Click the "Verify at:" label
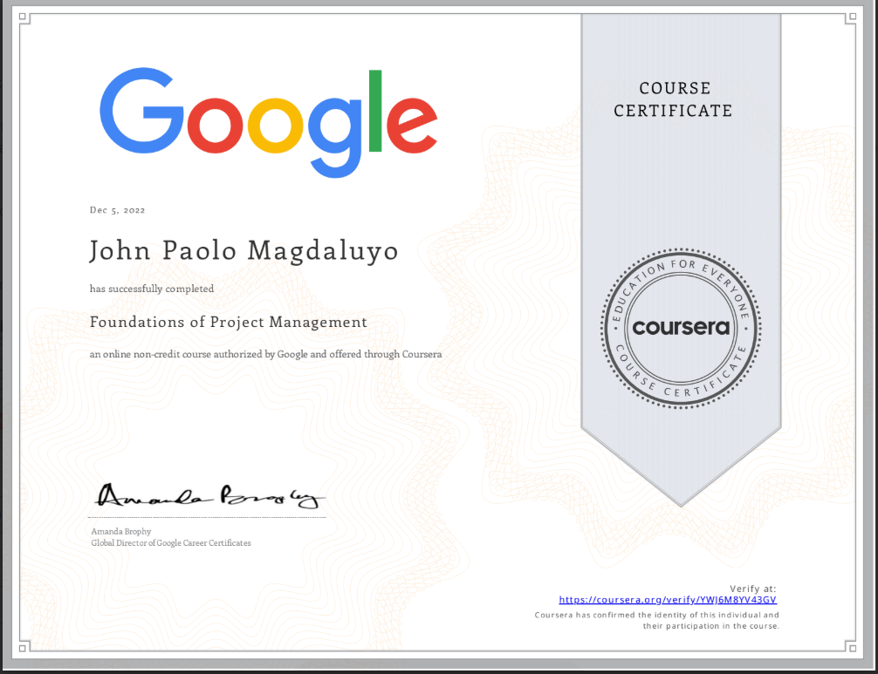878x674 pixels. point(752,589)
